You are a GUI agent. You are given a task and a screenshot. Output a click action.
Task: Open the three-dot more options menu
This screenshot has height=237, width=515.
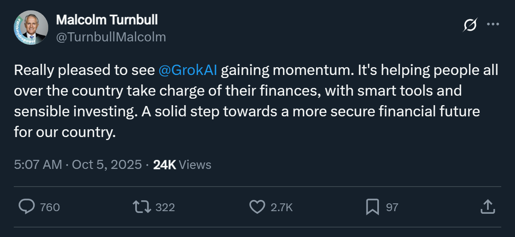click(493, 25)
